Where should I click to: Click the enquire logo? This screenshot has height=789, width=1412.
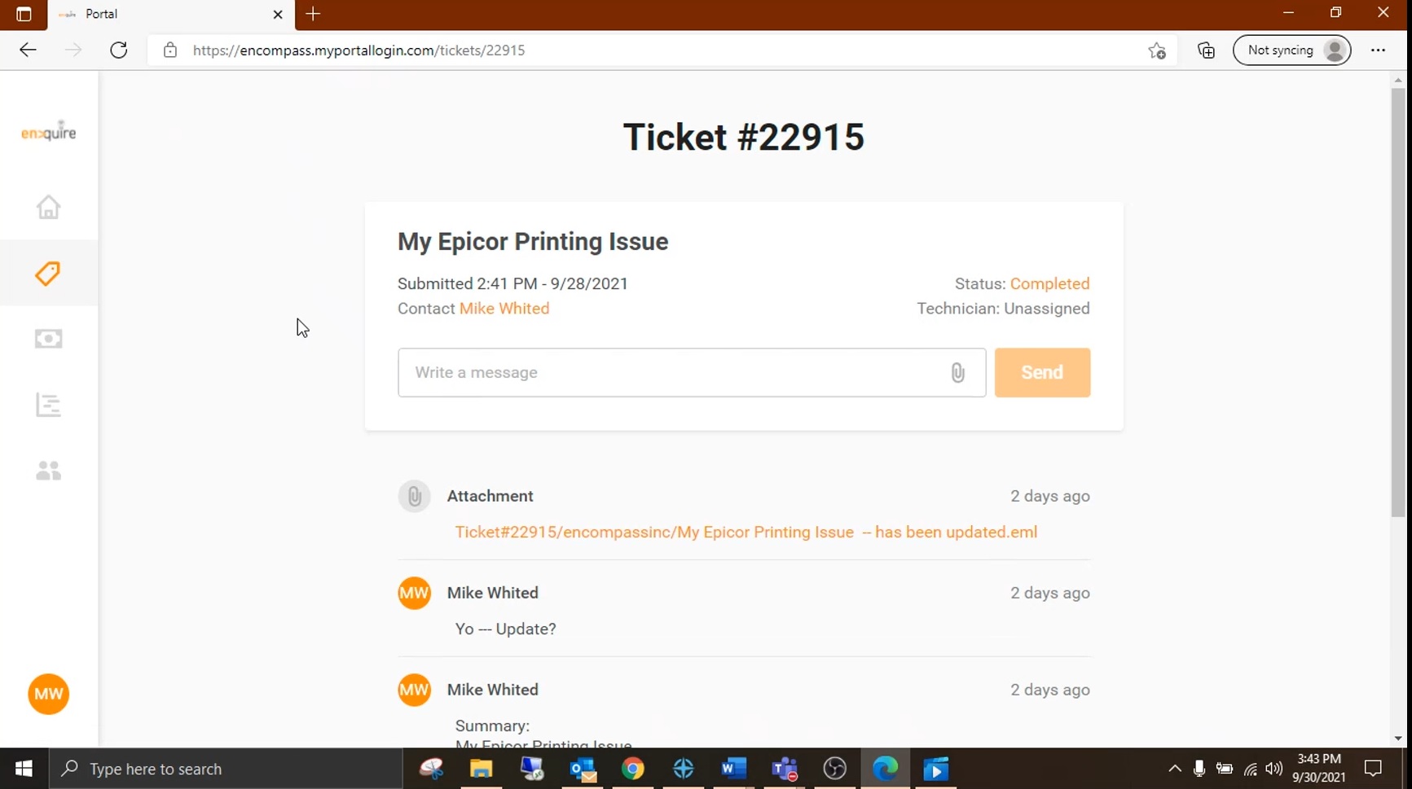pos(48,131)
